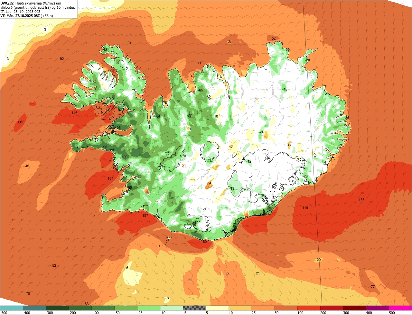412x315 pixels.
Task: Click the '92' value northwest of Iceland
Action: tap(62, 59)
